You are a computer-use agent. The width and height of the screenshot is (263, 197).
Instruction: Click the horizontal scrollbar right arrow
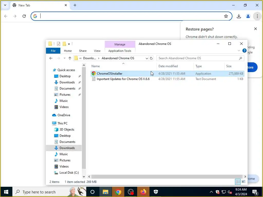245,177
